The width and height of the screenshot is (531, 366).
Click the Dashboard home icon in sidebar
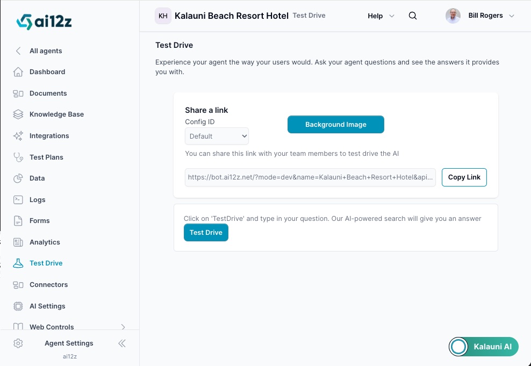coord(18,72)
